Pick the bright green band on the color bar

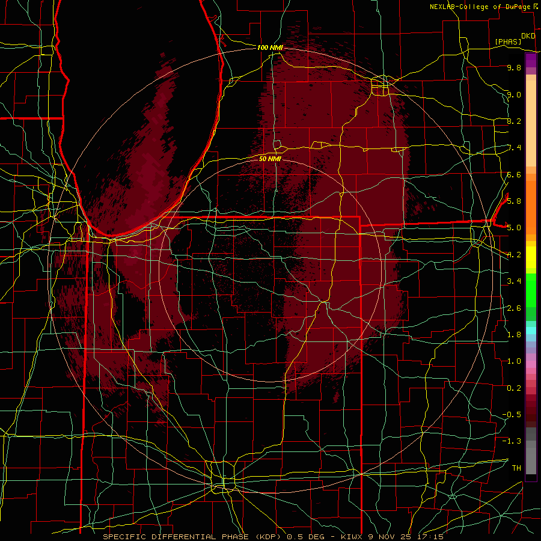(x=531, y=290)
